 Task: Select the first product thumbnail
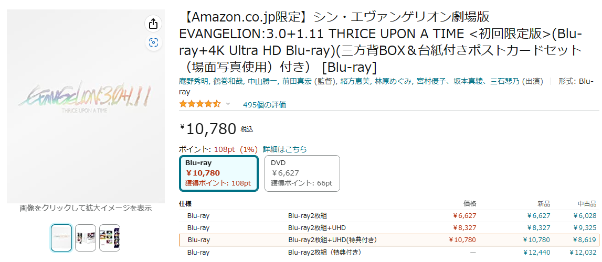point(61,238)
